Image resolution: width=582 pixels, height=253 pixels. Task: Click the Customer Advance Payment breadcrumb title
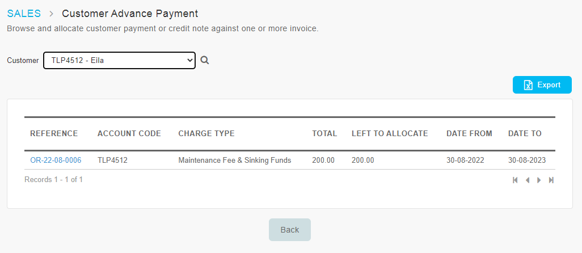tap(130, 14)
